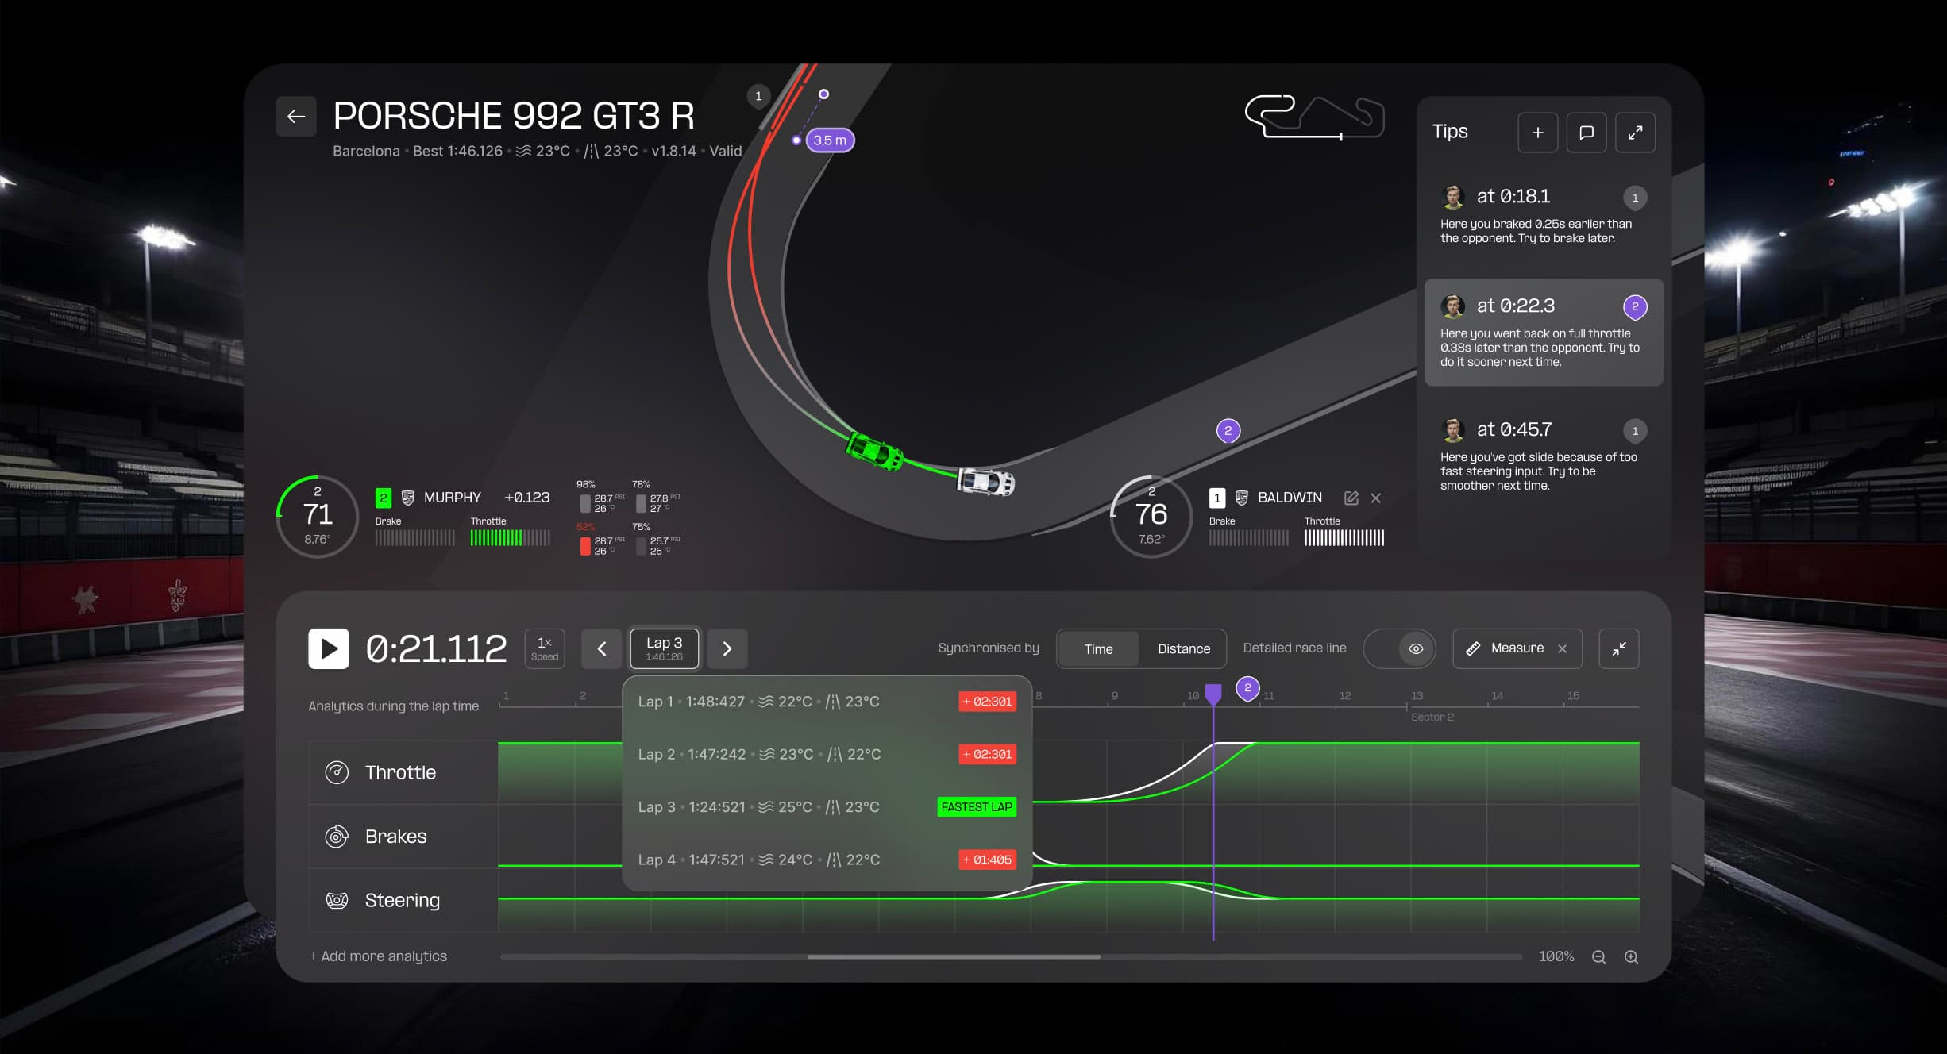Click the Sector 2 timeline label
The width and height of the screenshot is (1947, 1054).
click(1432, 717)
